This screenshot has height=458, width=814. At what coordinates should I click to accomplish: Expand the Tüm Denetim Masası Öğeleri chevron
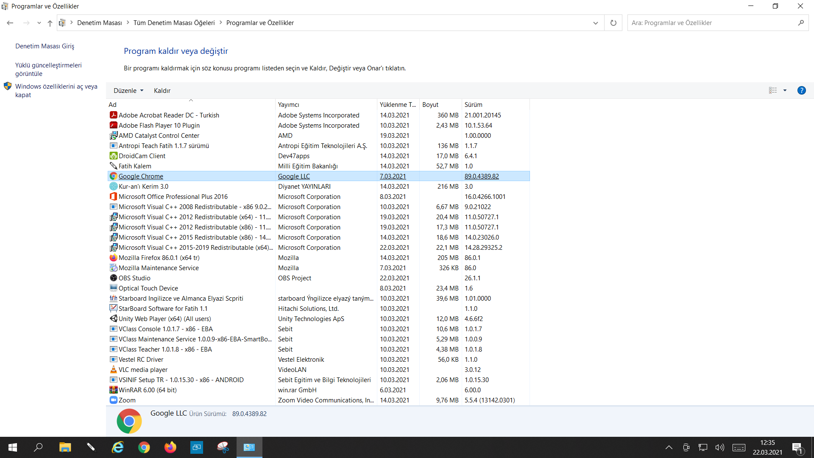click(x=220, y=23)
